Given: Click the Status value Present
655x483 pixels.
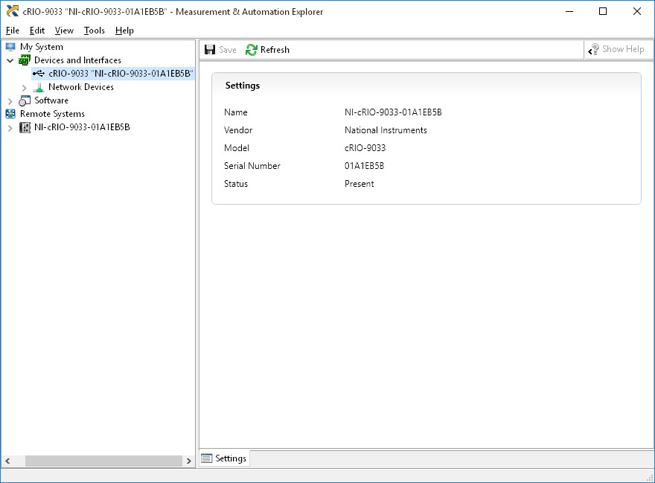Looking at the screenshot, I should coord(360,184).
